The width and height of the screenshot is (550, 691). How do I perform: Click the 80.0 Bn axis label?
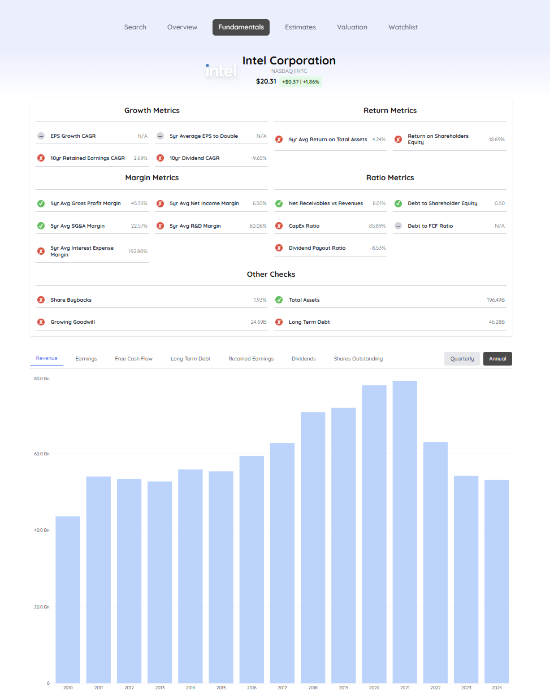click(x=42, y=379)
